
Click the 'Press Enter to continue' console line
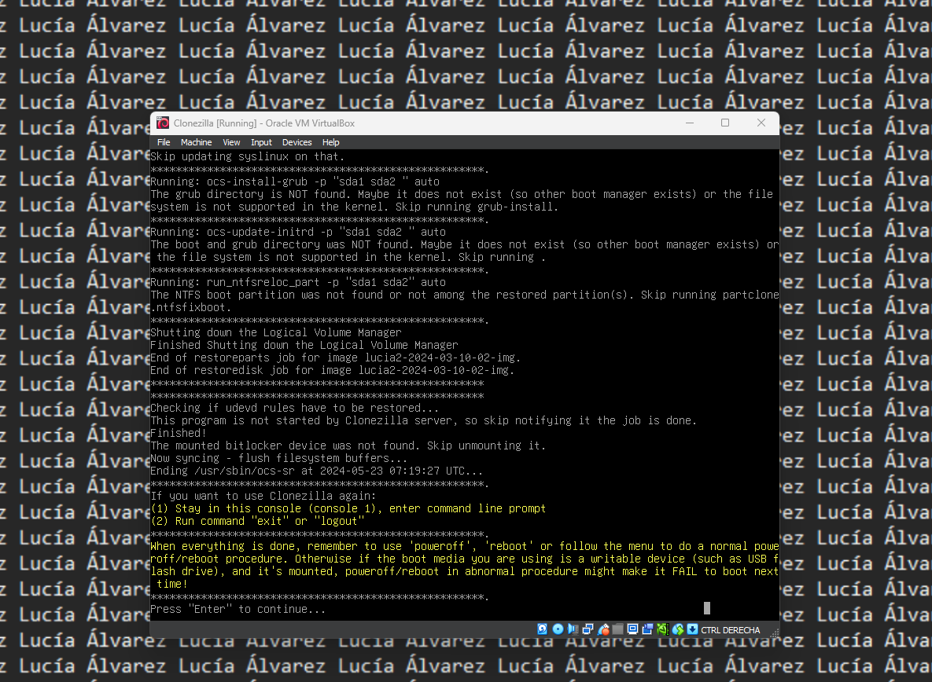pyautogui.click(x=238, y=609)
